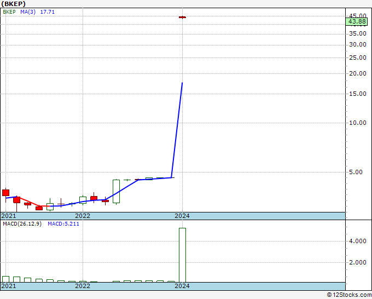The image size is (372, 299).
Task: Click the 2022 label on MACD axis
Action: pos(83,286)
